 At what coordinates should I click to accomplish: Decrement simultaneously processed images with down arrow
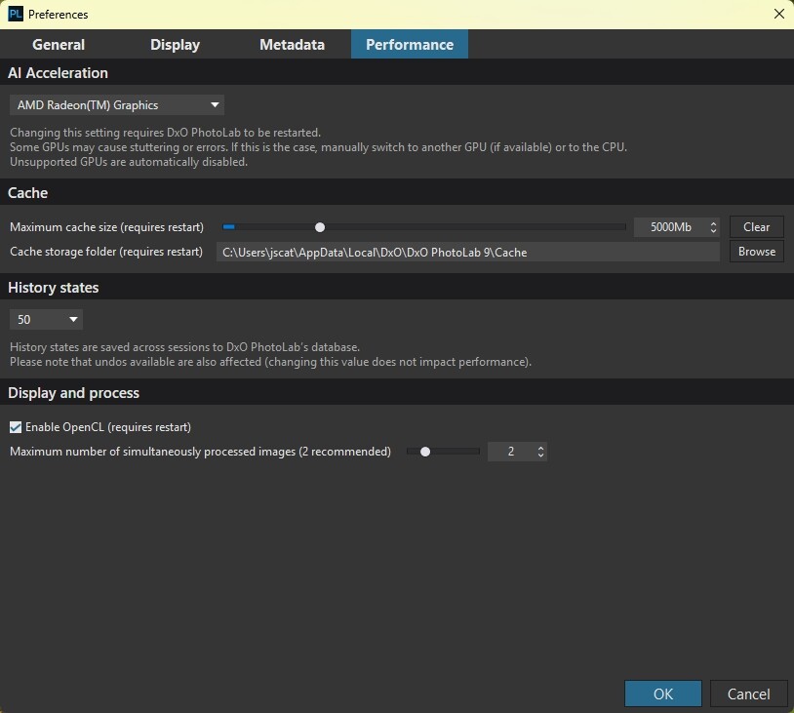point(541,456)
